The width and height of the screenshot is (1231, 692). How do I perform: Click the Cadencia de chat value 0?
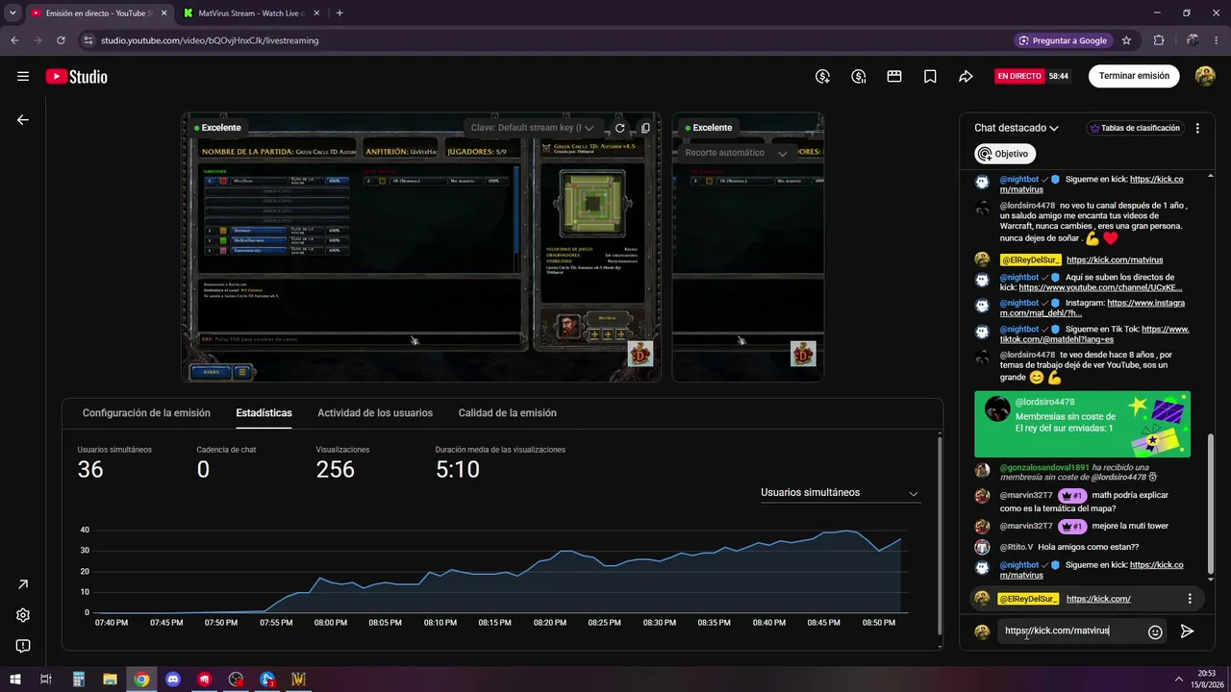(x=203, y=470)
